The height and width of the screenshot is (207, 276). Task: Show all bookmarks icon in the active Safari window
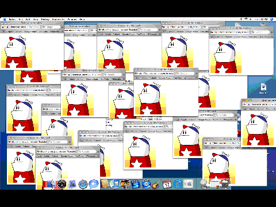[x=245, y=109]
